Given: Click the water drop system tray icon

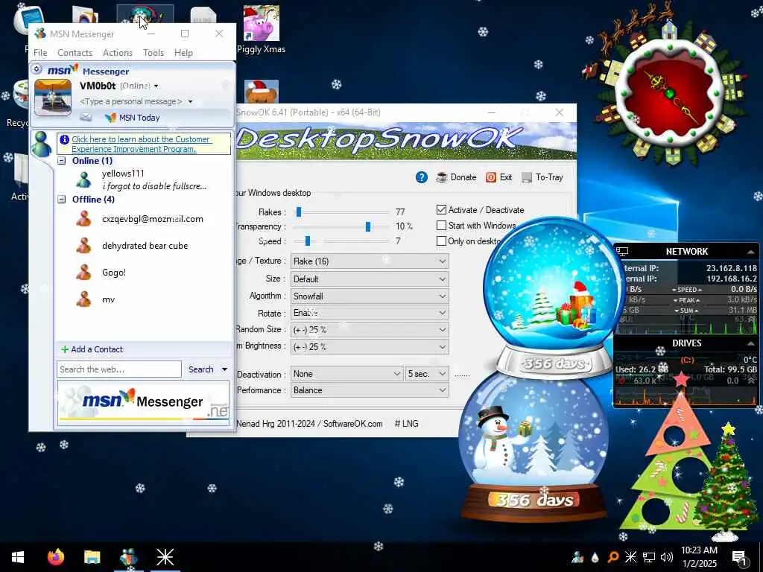Looking at the screenshot, I should click(595, 557).
